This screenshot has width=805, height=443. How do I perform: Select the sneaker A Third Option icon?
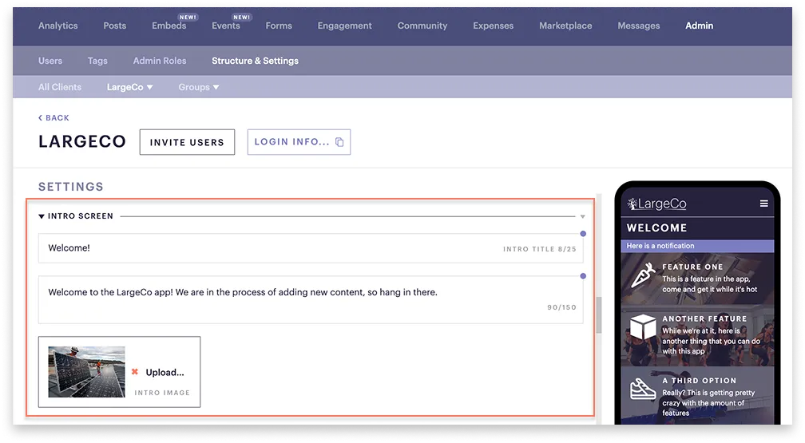pyautogui.click(x=643, y=390)
